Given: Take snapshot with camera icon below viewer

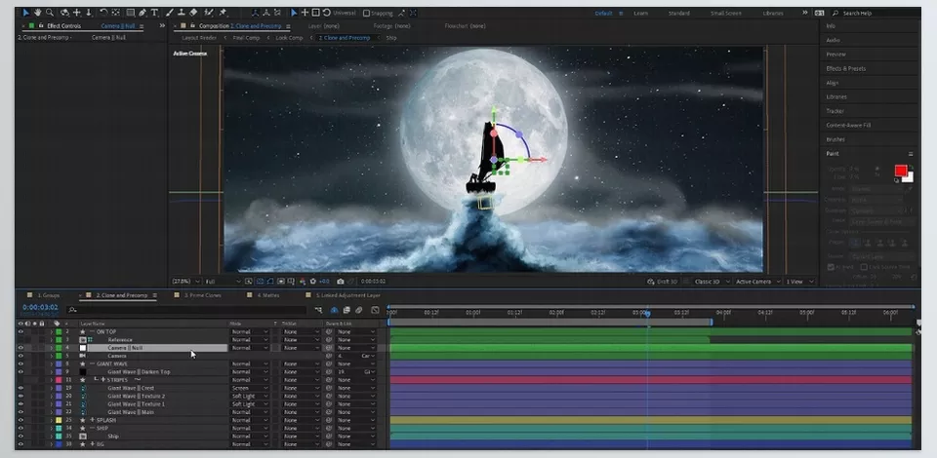Looking at the screenshot, I should click(340, 282).
